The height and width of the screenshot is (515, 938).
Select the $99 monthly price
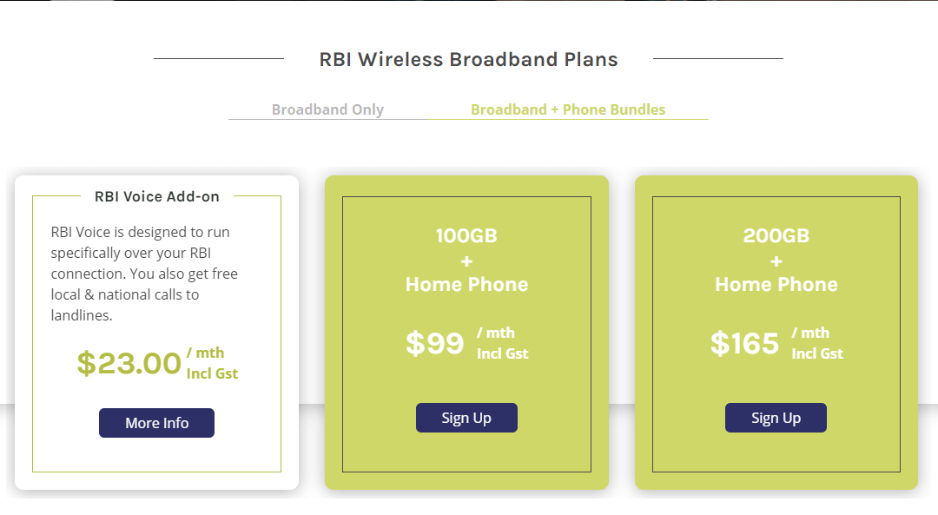tap(435, 343)
